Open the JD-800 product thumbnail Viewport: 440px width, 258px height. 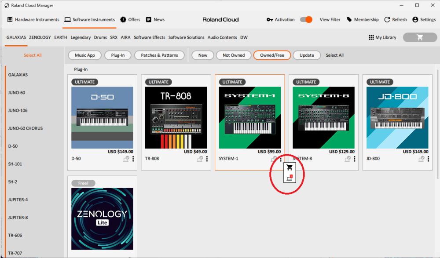tap(397, 117)
